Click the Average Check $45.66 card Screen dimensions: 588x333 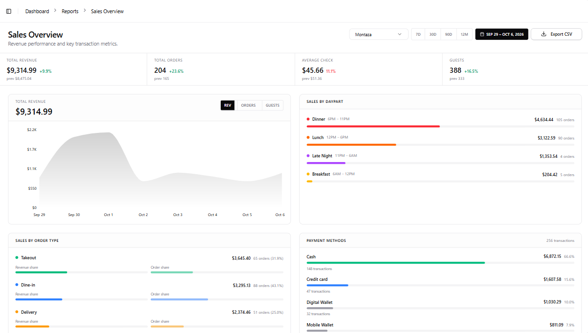click(369, 70)
